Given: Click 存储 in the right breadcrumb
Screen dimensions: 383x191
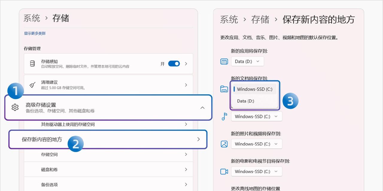Looking at the screenshot, I should [260, 19].
